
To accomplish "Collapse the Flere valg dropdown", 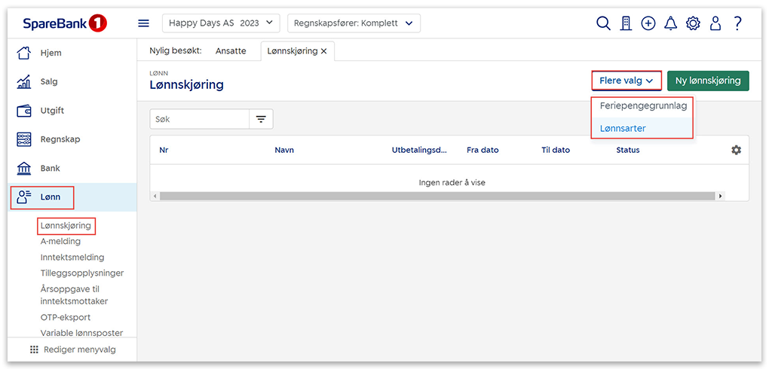I will tap(626, 81).
